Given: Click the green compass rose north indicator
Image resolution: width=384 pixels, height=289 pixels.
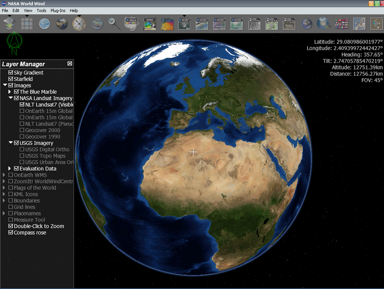Looking at the screenshot, I should pos(14,43).
